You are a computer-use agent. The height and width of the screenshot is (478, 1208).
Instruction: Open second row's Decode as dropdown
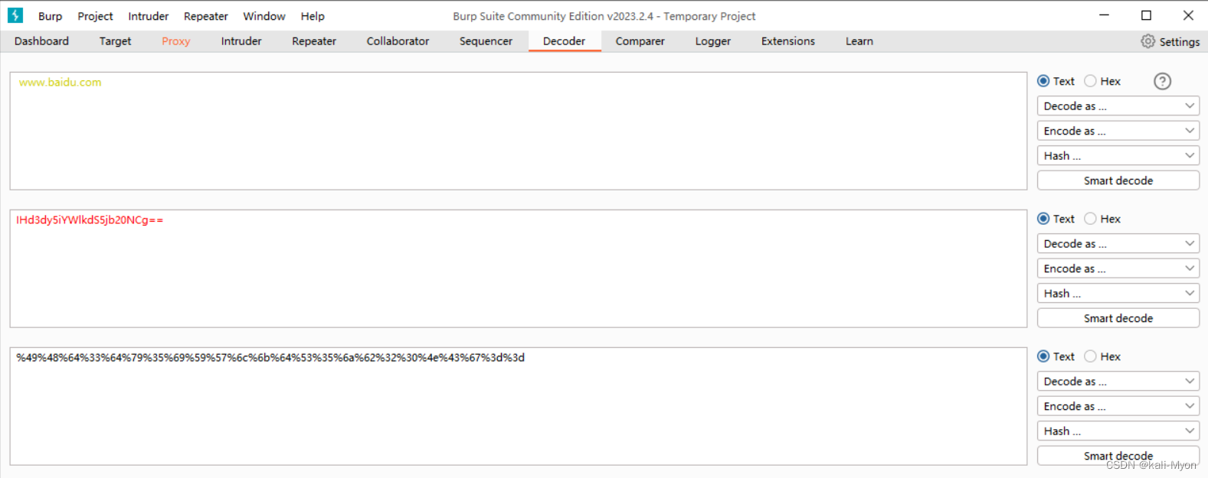[1118, 244]
